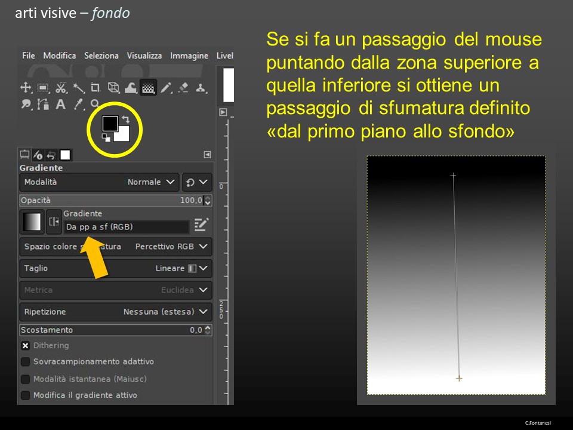Open the Ripetizione dropdown
The width and height of the screenshot is (573, 430).
[x=115, y=312]
